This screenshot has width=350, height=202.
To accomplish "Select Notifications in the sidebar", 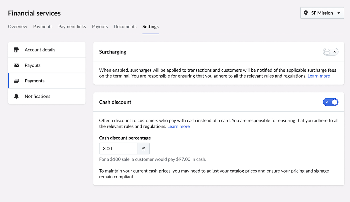I will pos(47,96).
